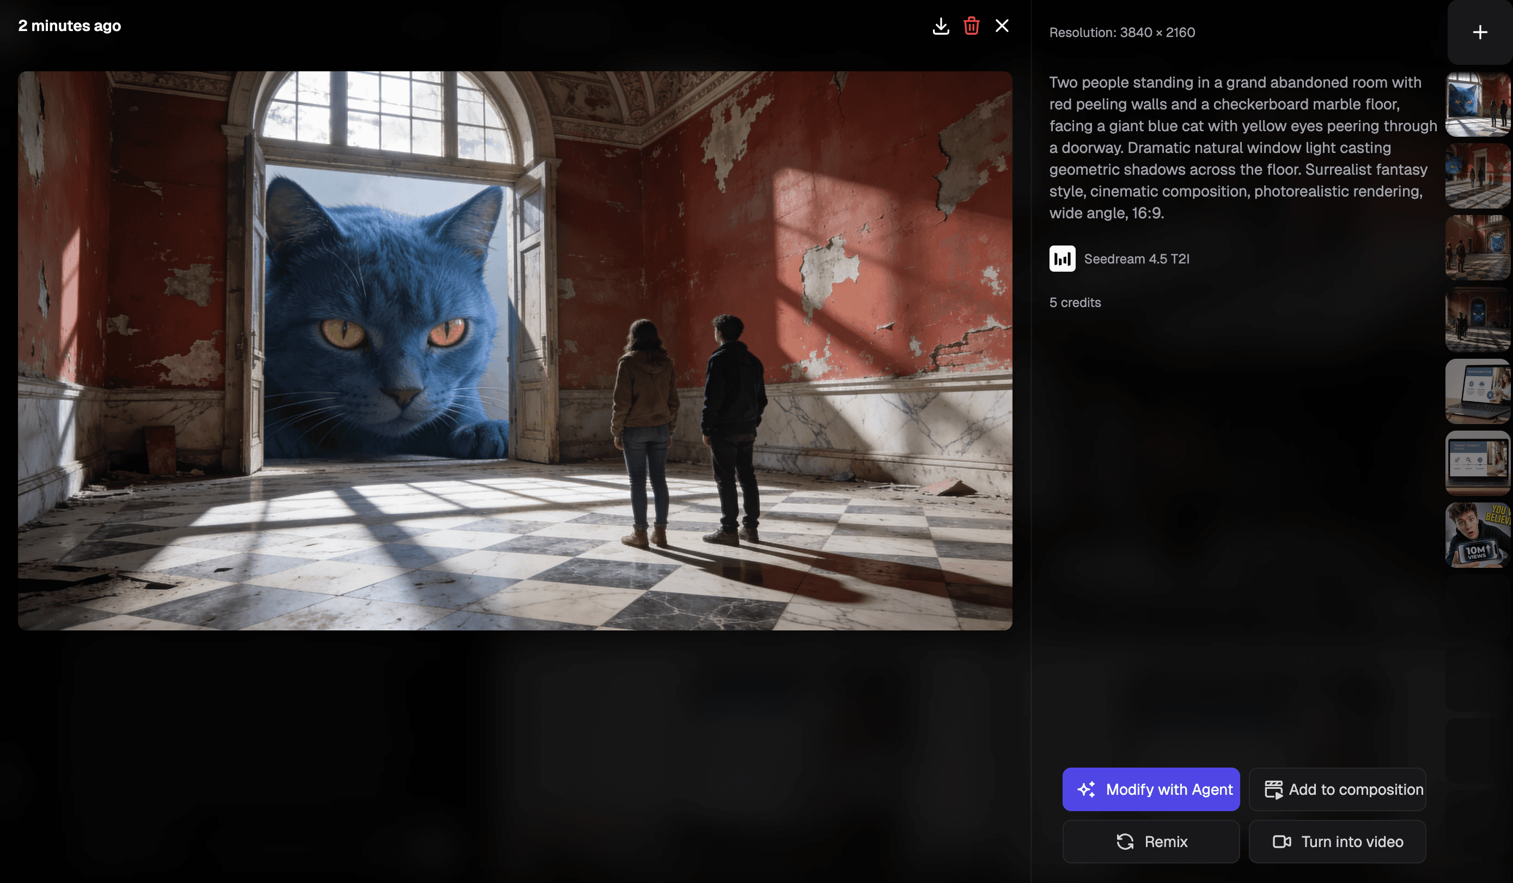Select thumbnail showing cat in right-side archway
Image resolution: width=1513 pixels, height=883 pixels.
pos(1477,247)
